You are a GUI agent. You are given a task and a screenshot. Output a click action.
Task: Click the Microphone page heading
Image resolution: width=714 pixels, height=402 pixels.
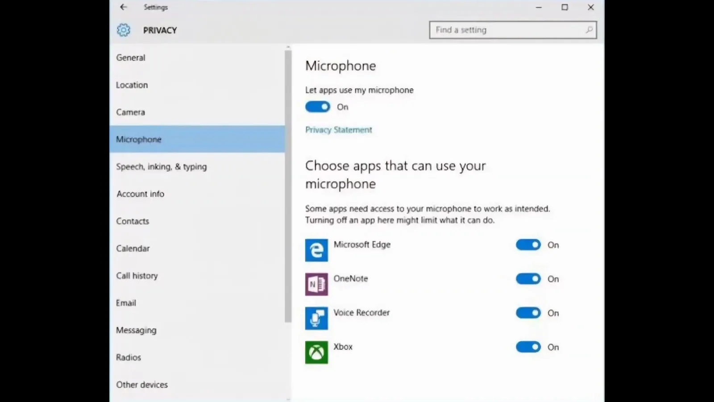pos(340,66)
